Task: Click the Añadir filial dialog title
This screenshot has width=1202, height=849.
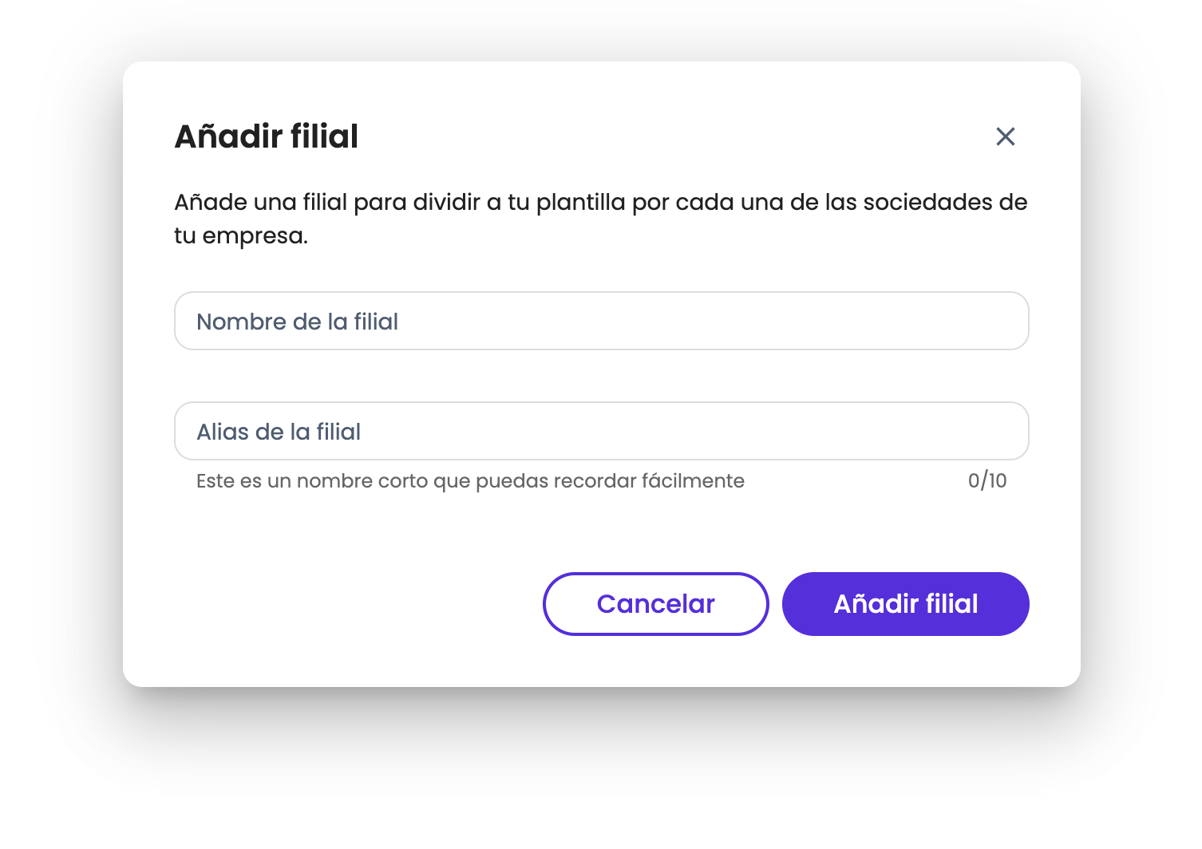Action: (267, 136)
